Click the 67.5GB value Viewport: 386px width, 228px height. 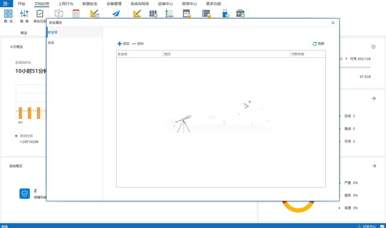[x=365, y=77]
